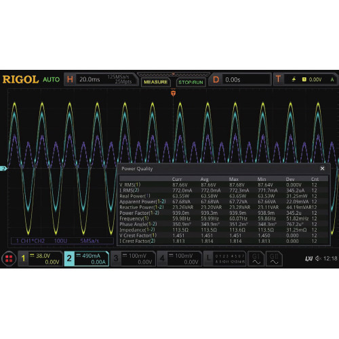Open the function navigation icon with red squares

click(9, 258)
